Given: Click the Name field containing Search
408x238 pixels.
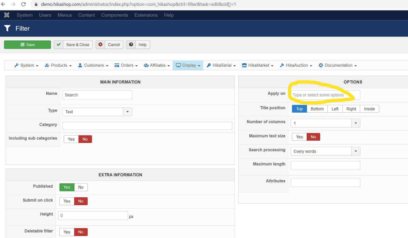Looking at the screenshot, I should tap(97, 95).
